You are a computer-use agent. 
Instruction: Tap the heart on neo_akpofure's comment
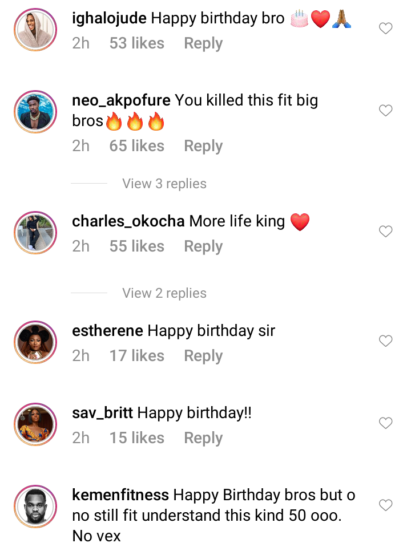click(x=386, y=111)
